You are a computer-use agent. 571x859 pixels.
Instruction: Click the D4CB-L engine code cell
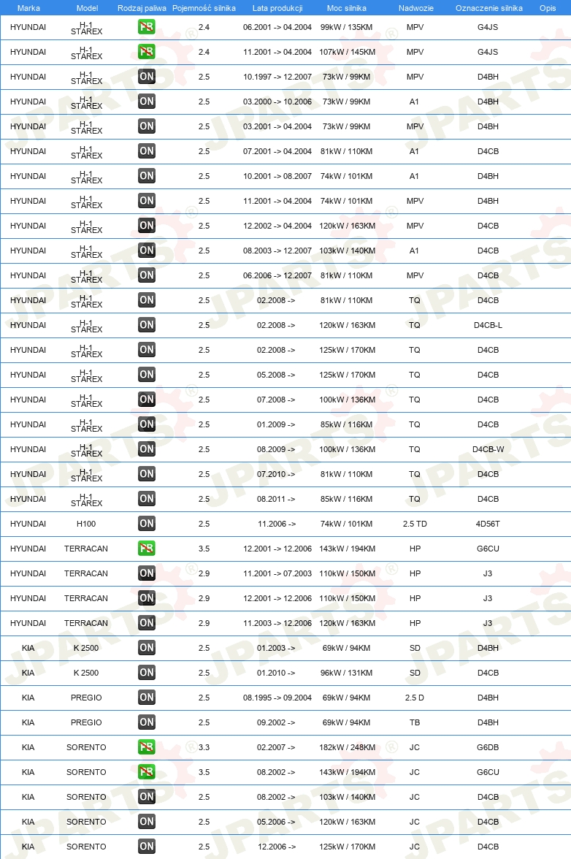point(488,325)
